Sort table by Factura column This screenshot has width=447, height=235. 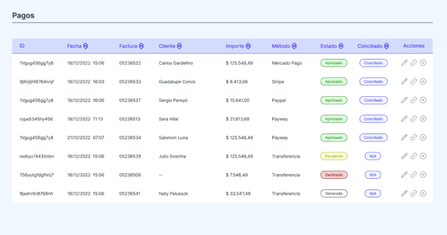click(141, 46)
